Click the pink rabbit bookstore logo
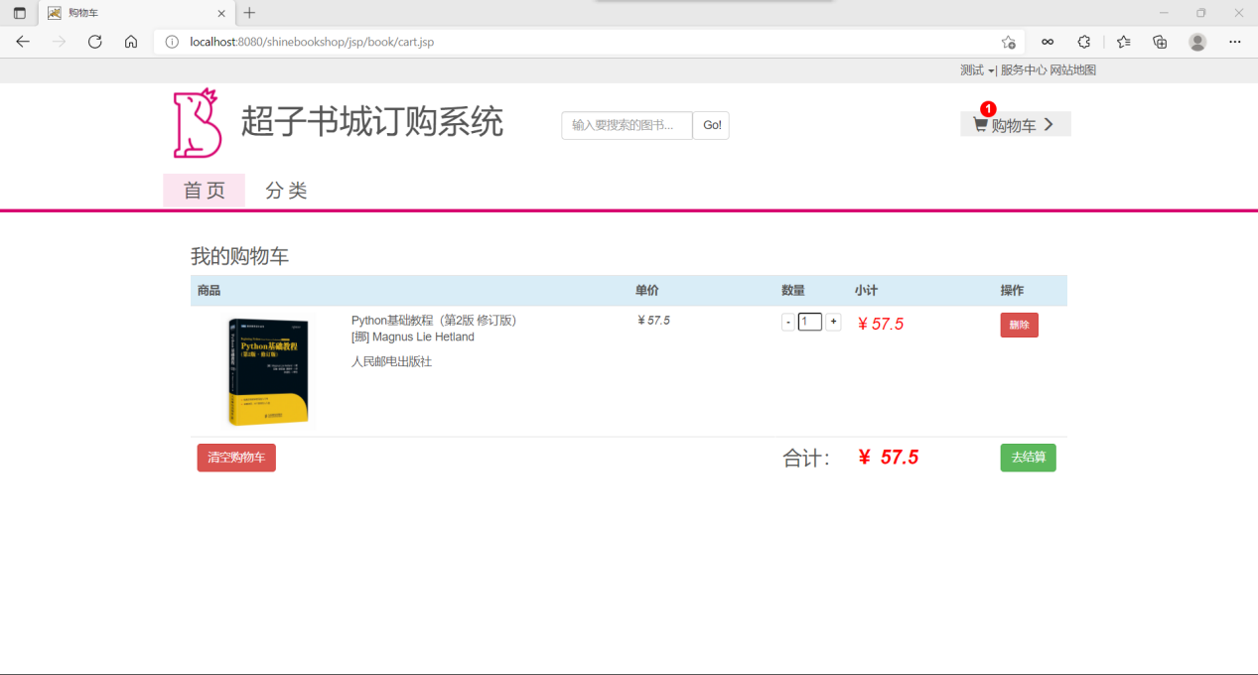1258x675 pixels. pyautogui.click(x=198, y=123)
